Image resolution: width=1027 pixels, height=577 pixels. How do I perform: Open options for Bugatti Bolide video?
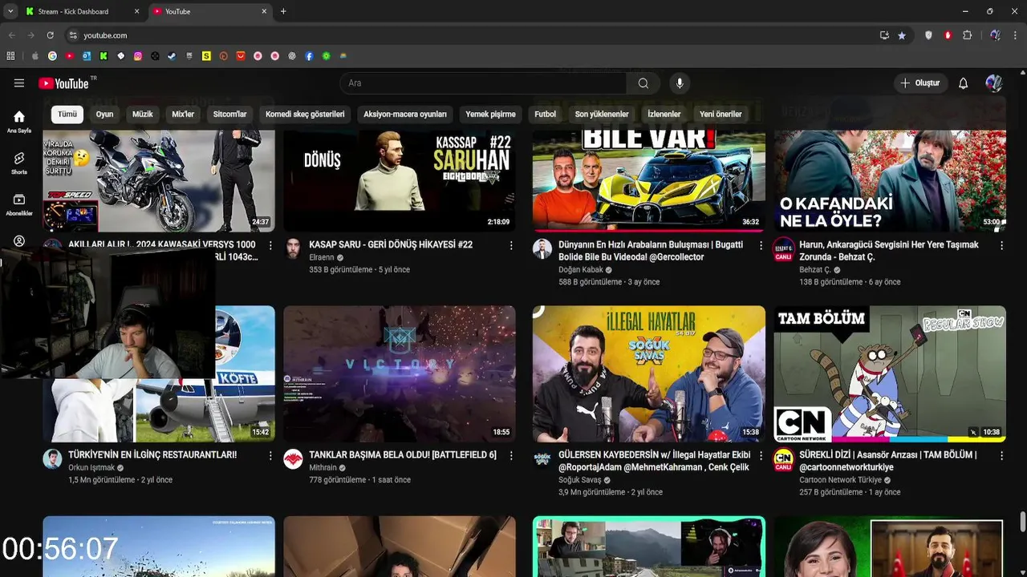[x=761, y=245]
